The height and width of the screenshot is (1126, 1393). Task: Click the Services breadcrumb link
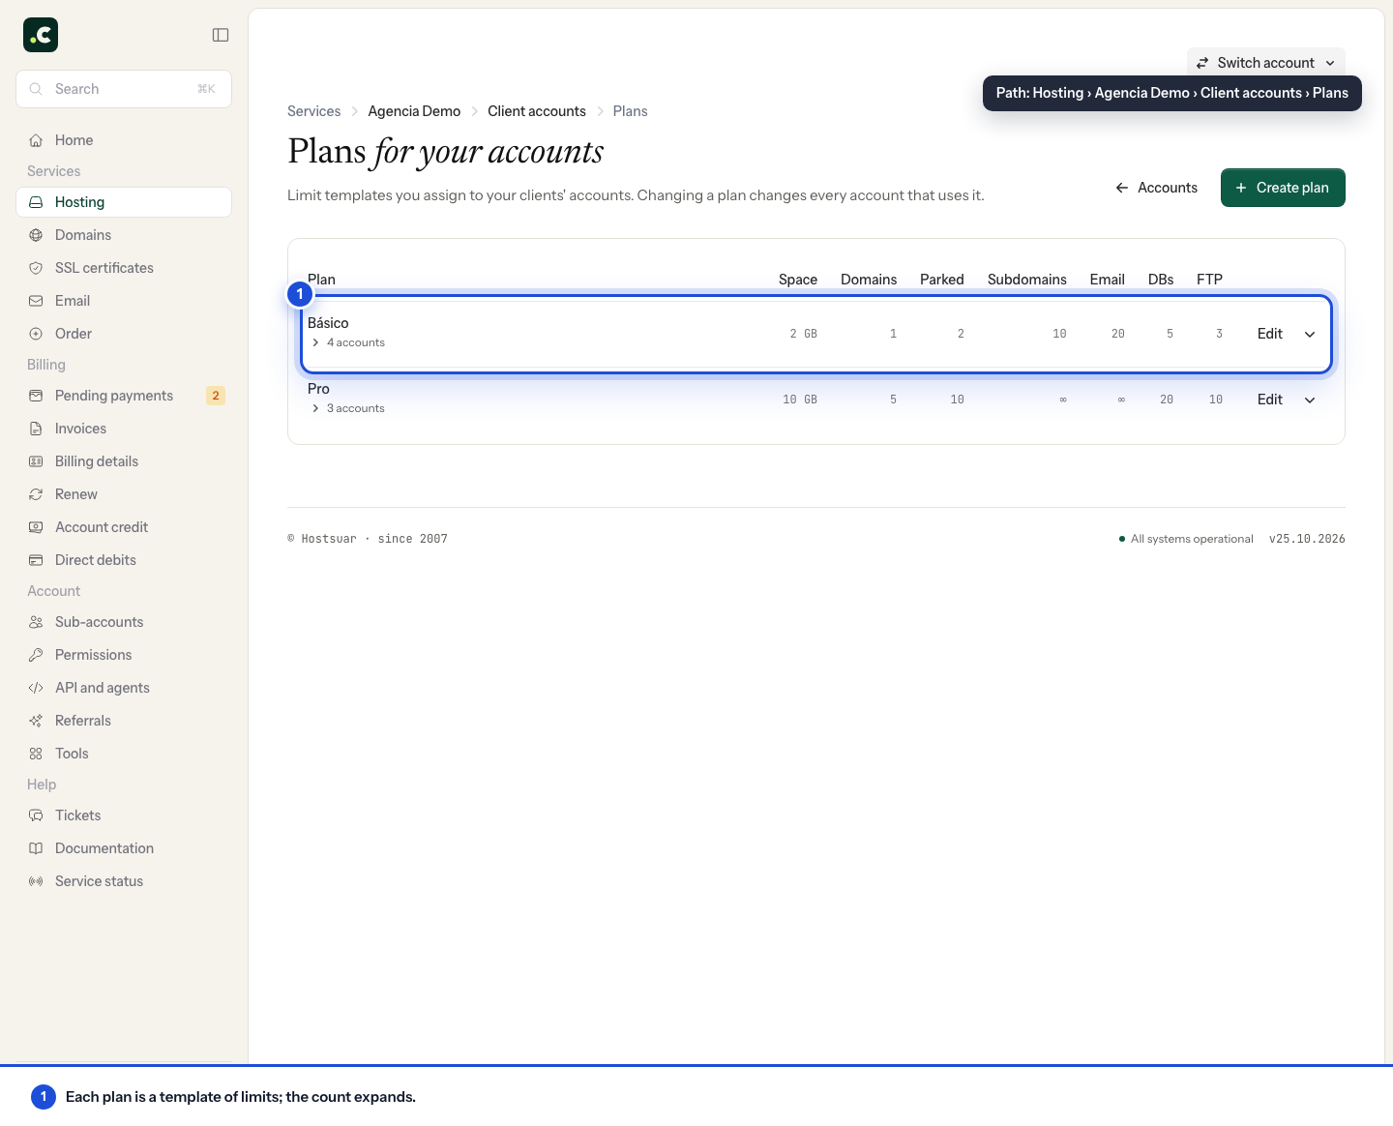pyautogui.click(x=314, y=111)
